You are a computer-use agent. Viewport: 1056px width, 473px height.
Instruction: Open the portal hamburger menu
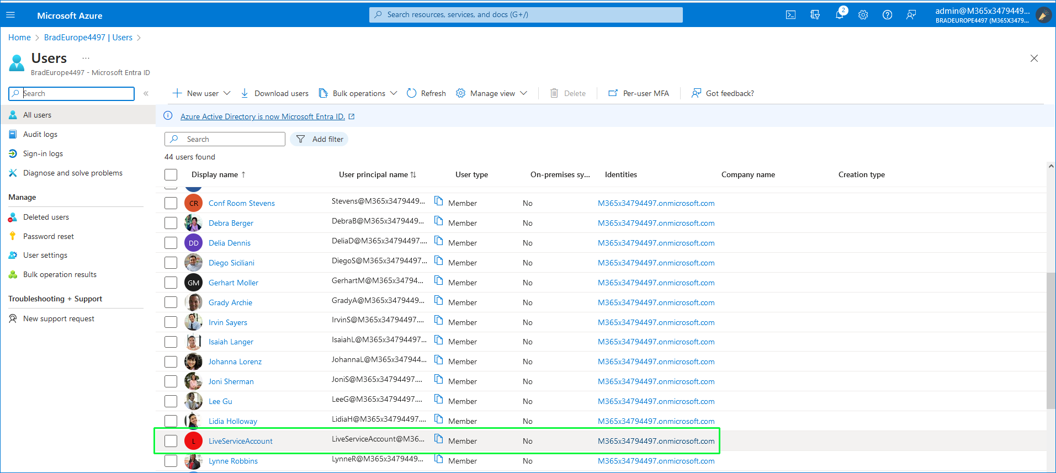tap(10, 15)
